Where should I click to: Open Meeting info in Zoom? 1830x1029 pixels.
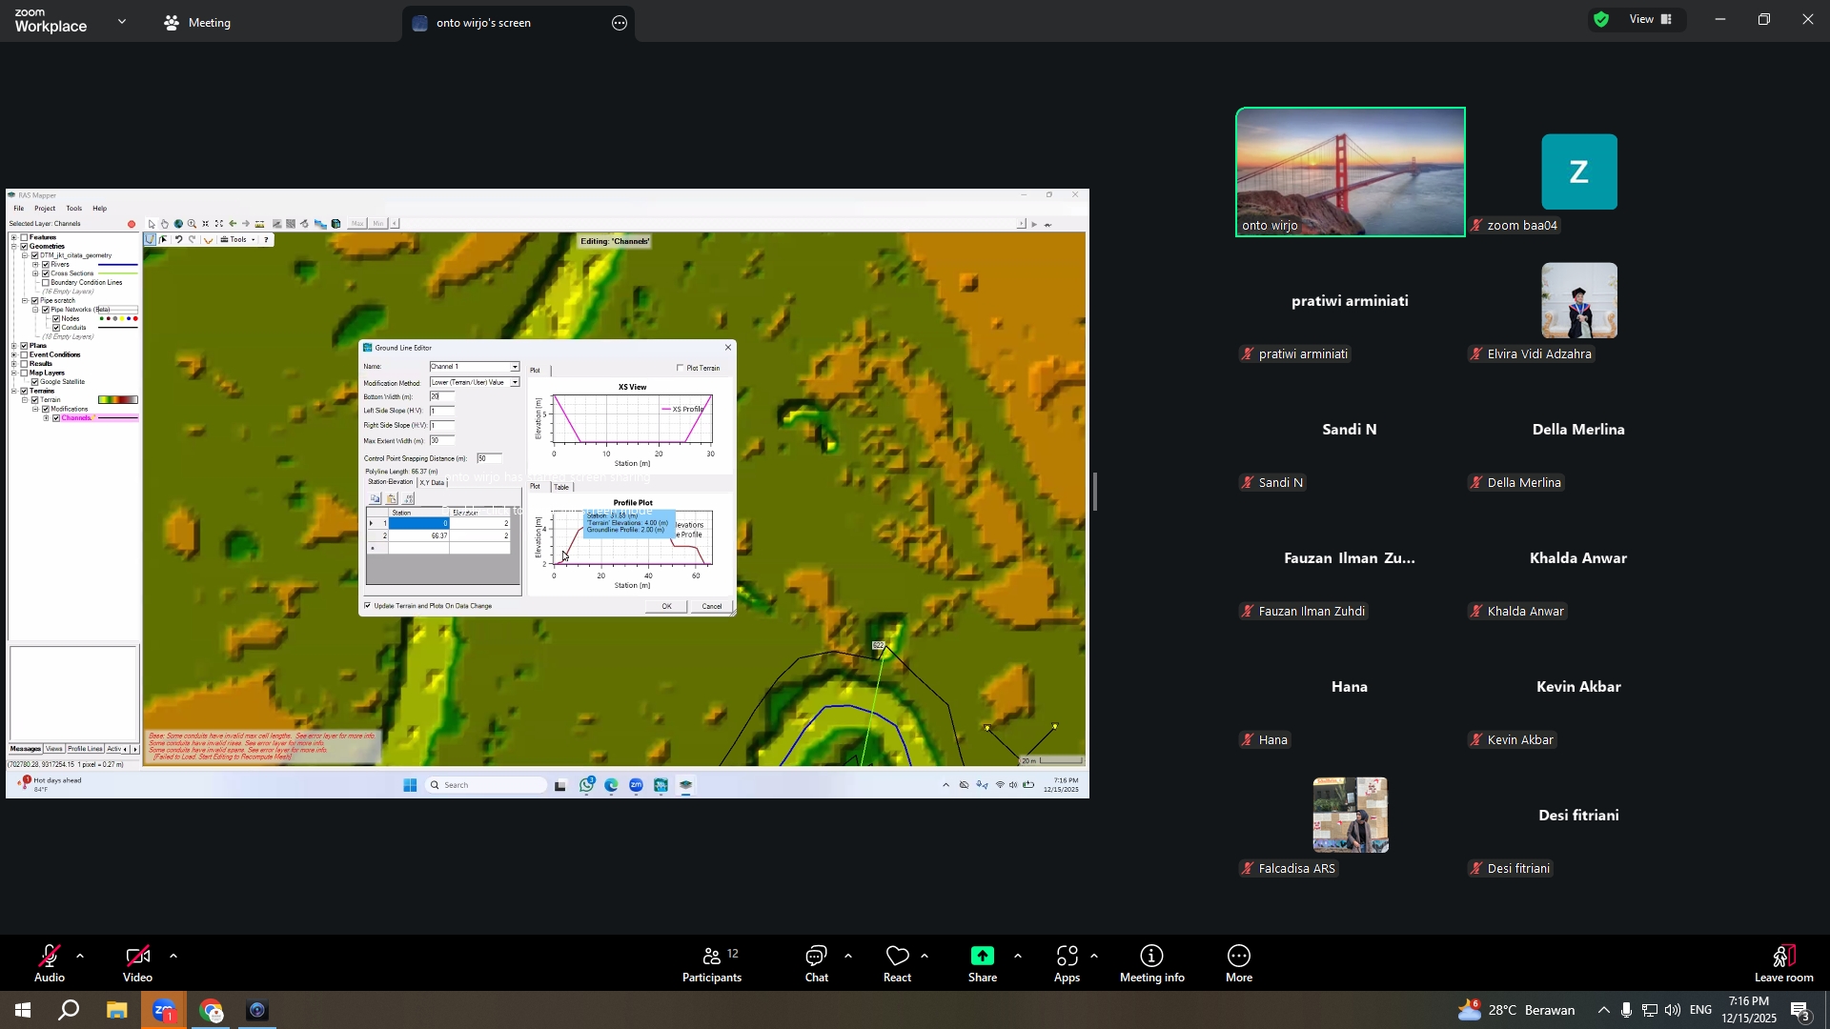point(1152,964)
